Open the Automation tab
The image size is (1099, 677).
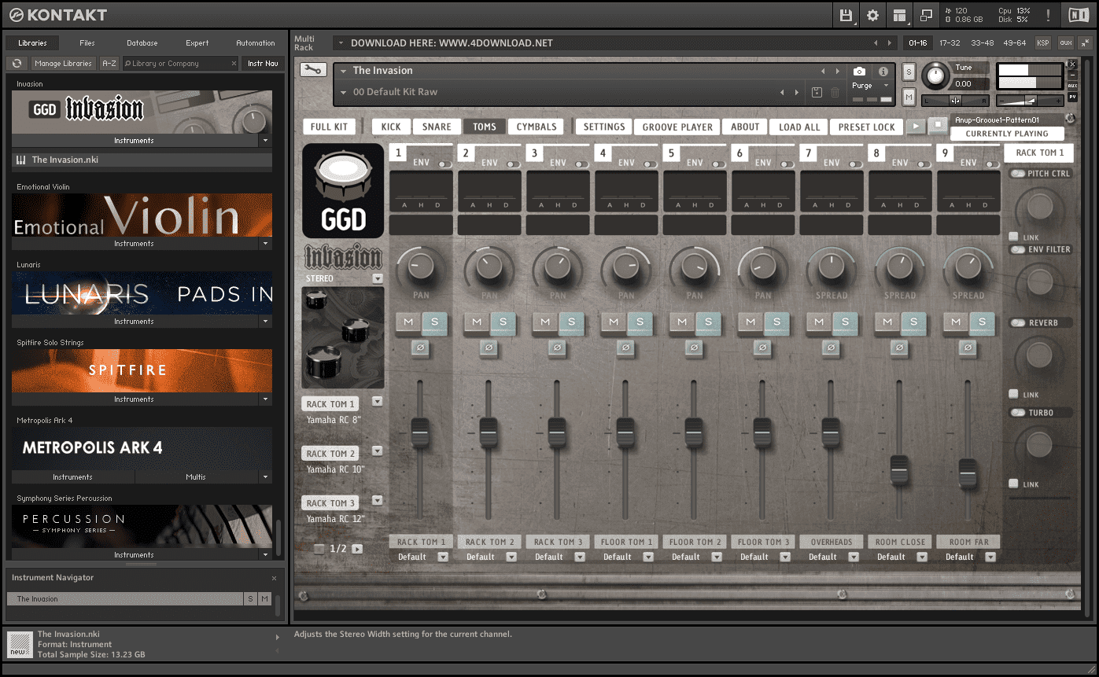[256, 43]
